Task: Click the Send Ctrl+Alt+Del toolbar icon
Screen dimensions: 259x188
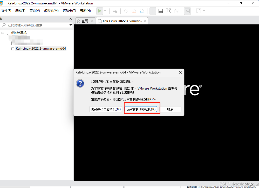Action: click(115, 11)
